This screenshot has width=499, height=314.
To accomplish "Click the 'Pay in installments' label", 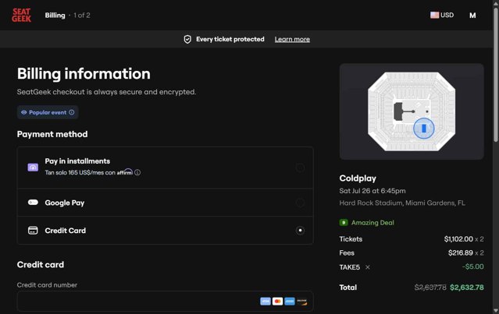I will pos(77,161).
